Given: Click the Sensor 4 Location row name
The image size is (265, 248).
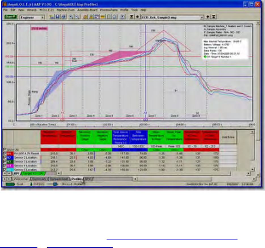Looking at the screenshot, I should tap(26, 166).
